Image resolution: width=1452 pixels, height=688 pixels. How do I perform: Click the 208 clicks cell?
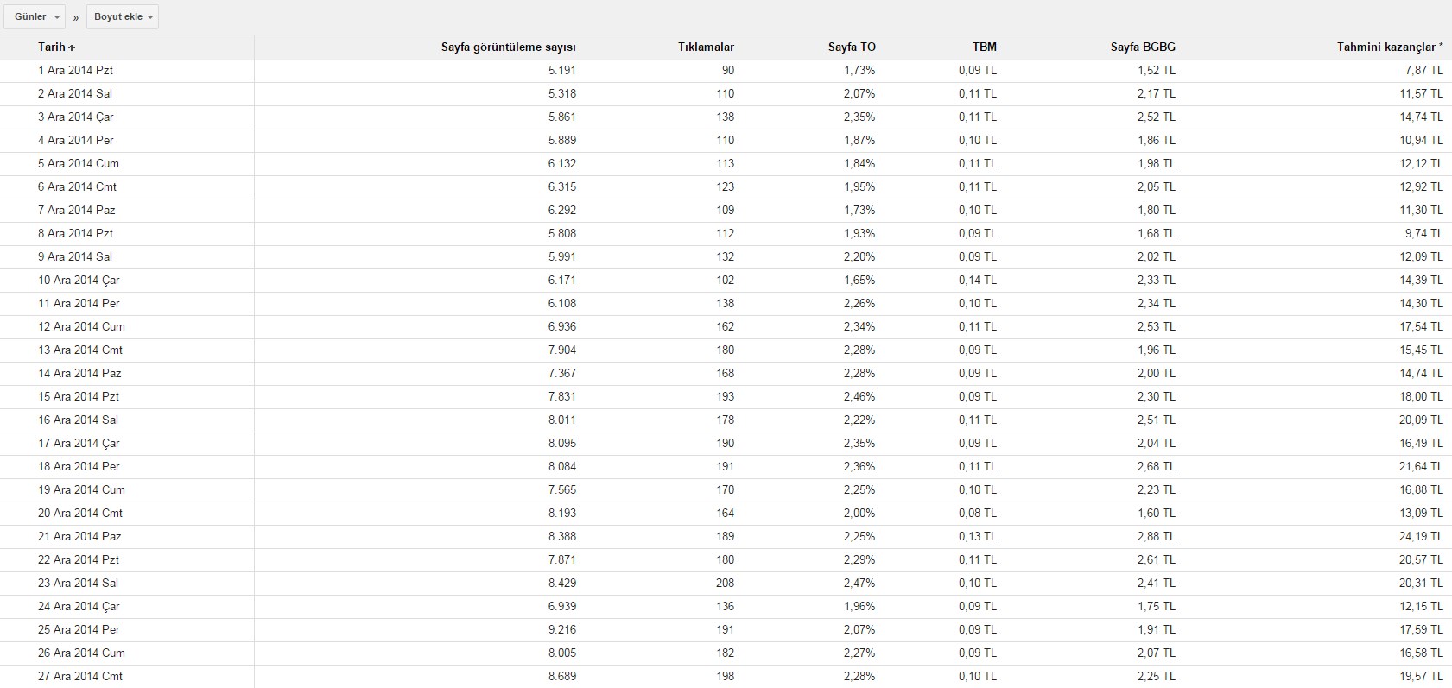725,584
